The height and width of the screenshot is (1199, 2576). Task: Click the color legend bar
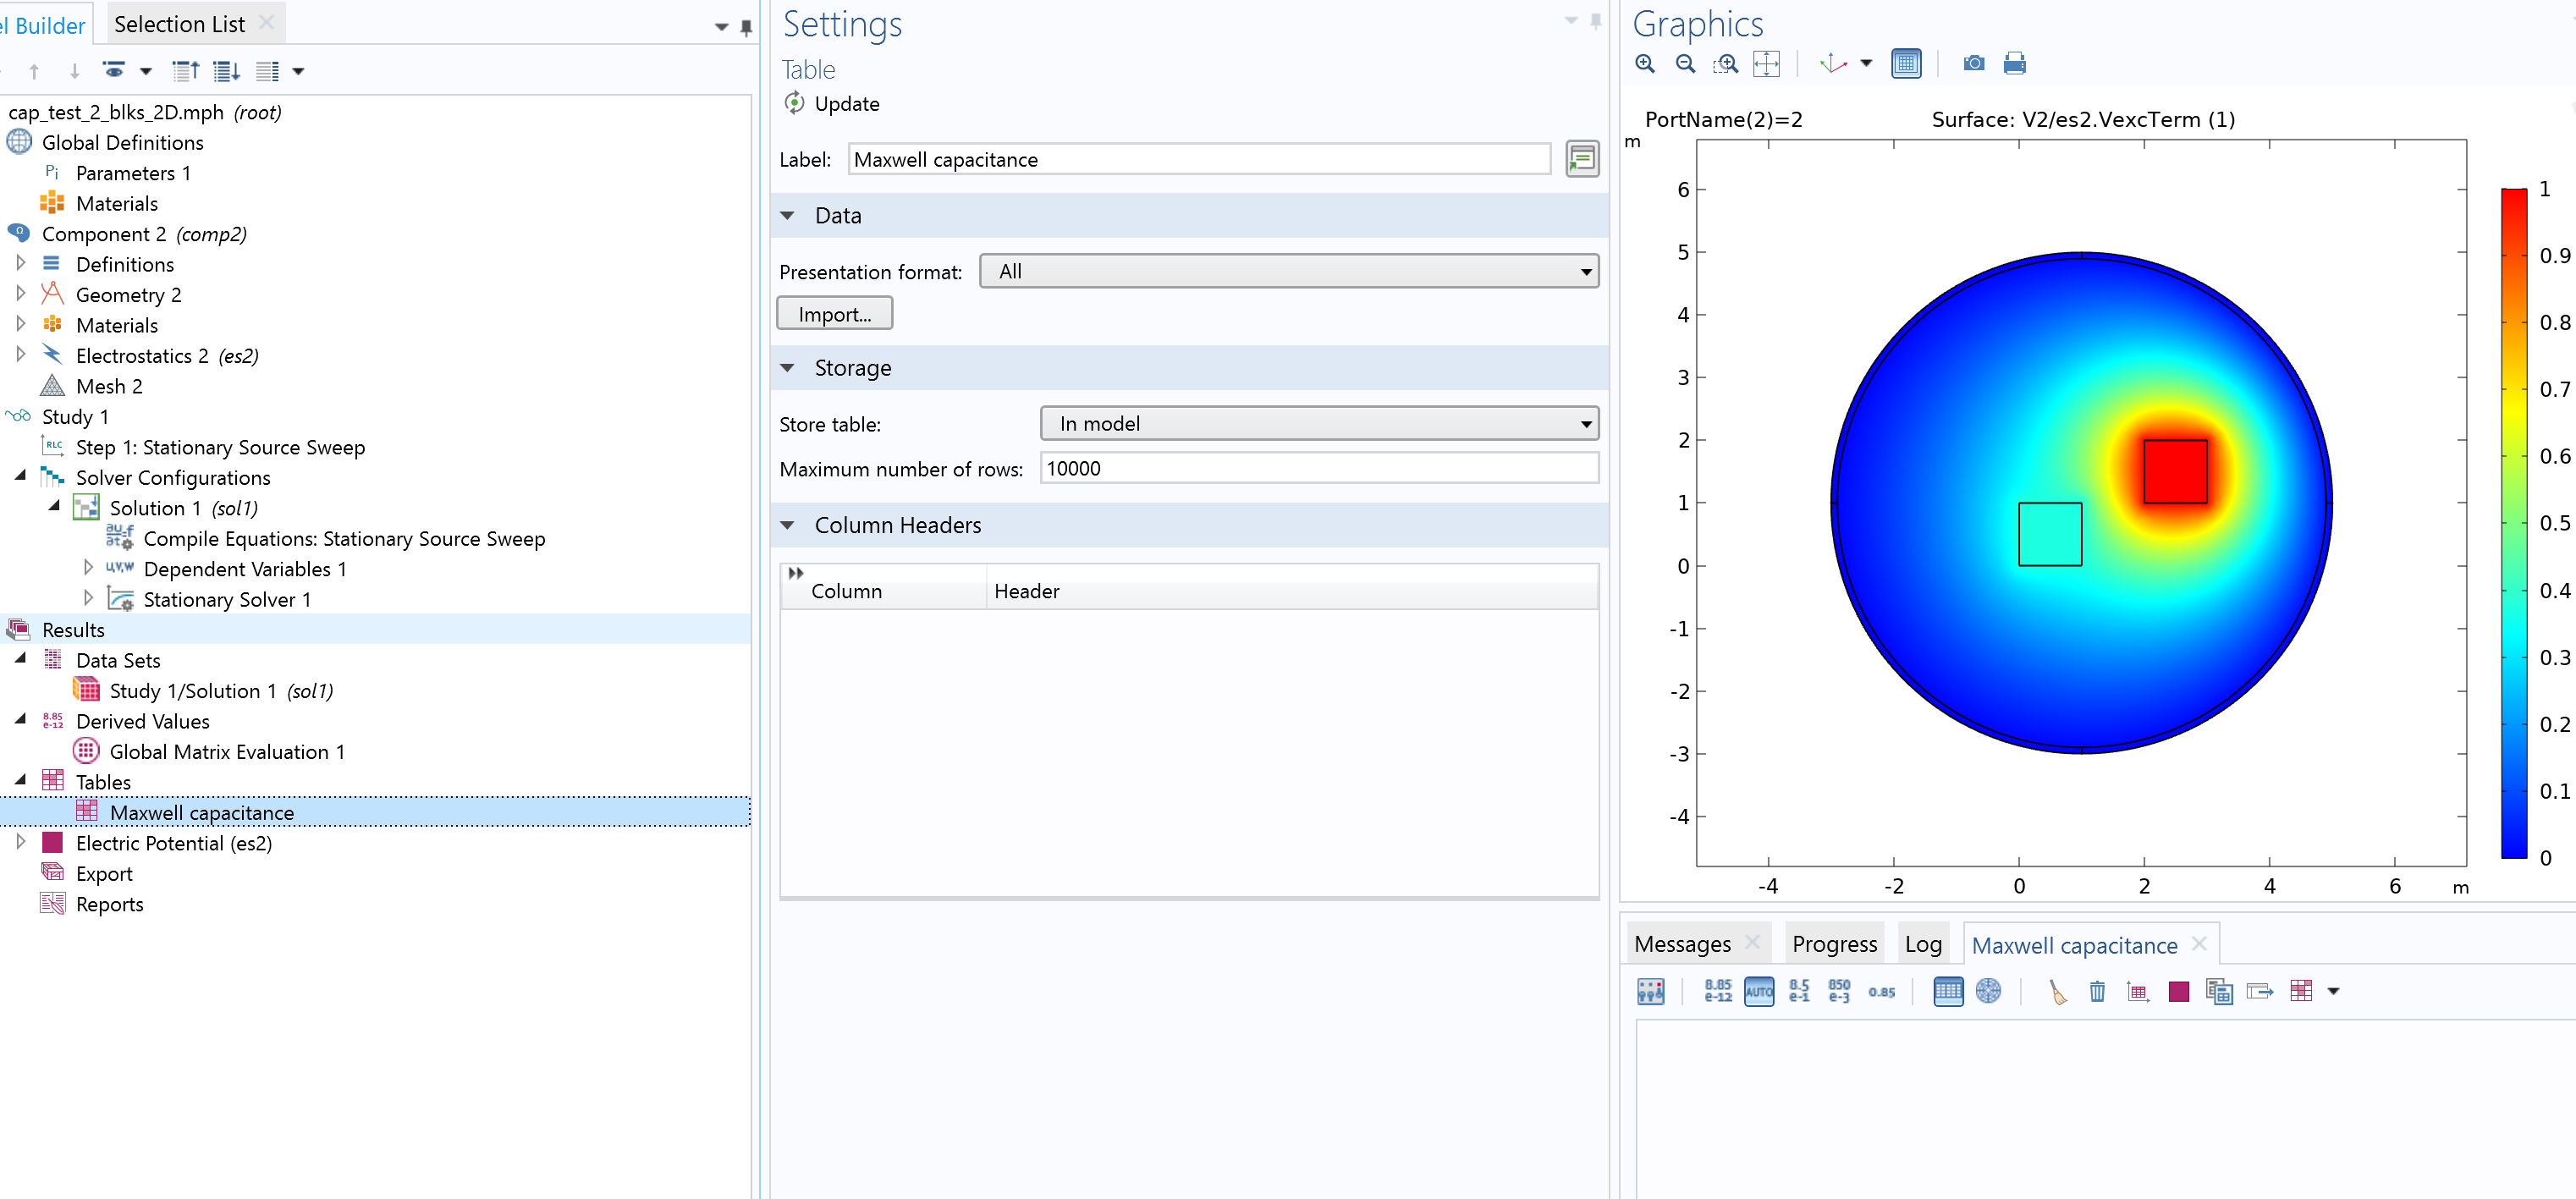(2513, 522)
